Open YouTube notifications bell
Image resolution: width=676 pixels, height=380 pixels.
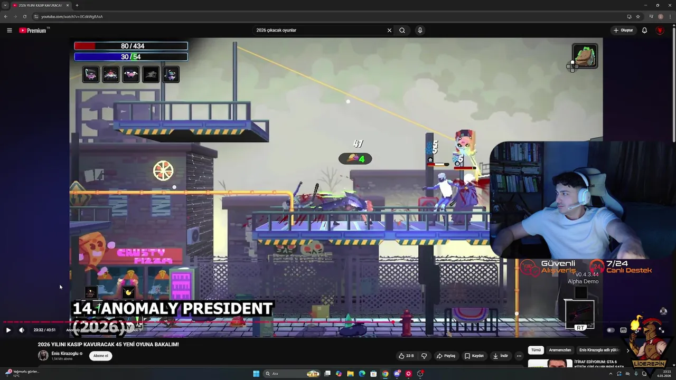[x=644, y=30]
